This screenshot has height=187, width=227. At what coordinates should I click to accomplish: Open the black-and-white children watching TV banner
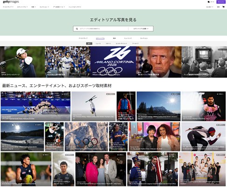(204, 62)
